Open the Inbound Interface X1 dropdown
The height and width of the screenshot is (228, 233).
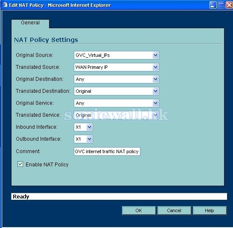coord(83,127)
